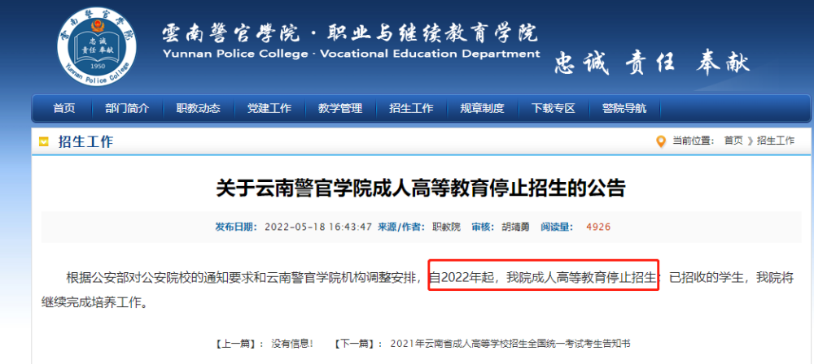Click the Yunnan Police College logo emblem

click(97, 46)
